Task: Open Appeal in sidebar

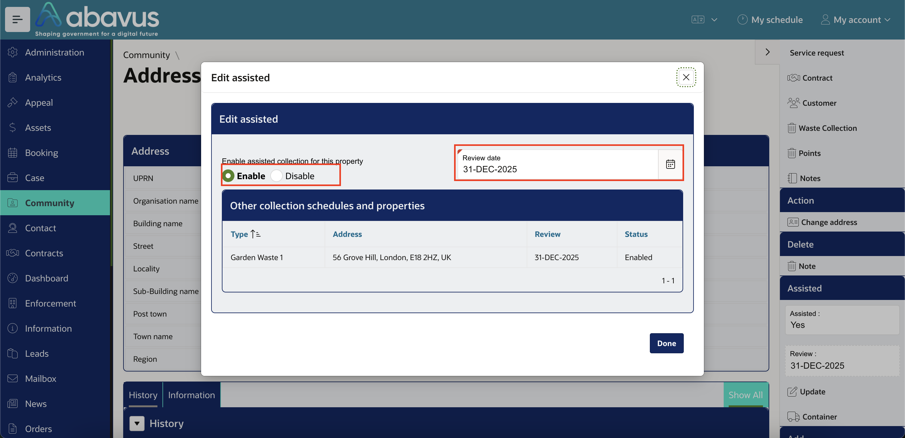Action: 55,102
